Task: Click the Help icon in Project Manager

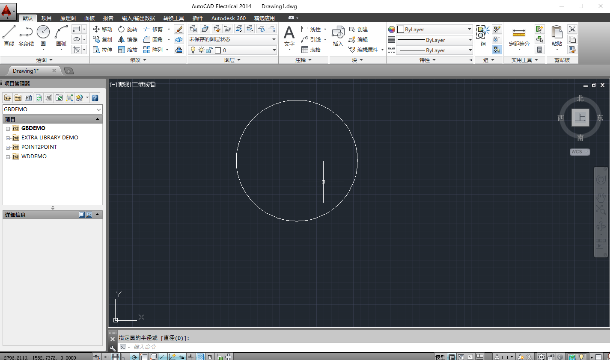Action: (95, 97)
